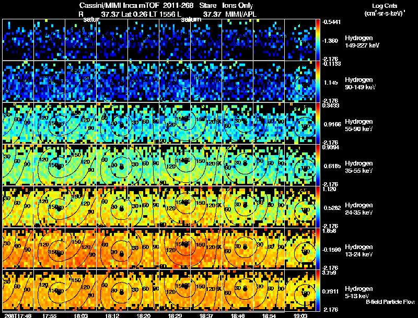Select the 18:20 time label
The height and width of the screenshot is (318, 418).
click(x=143, y=315)
